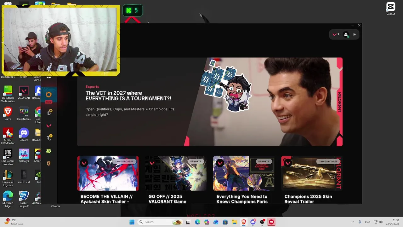This screenshot has height=227, width=403.
Task: Open the Fall Guys desktop shortcut
Action: coord(24,156)
